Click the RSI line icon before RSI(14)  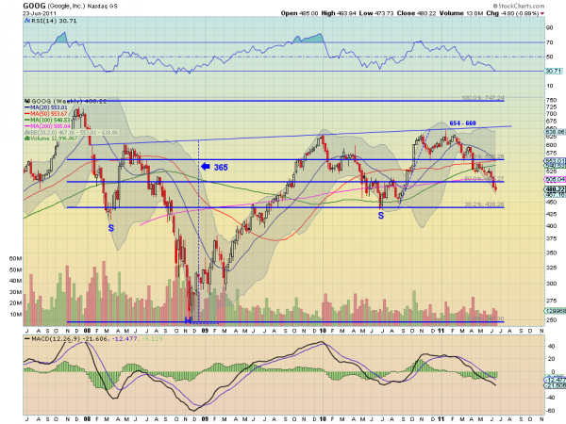click(x=27, y=21)
